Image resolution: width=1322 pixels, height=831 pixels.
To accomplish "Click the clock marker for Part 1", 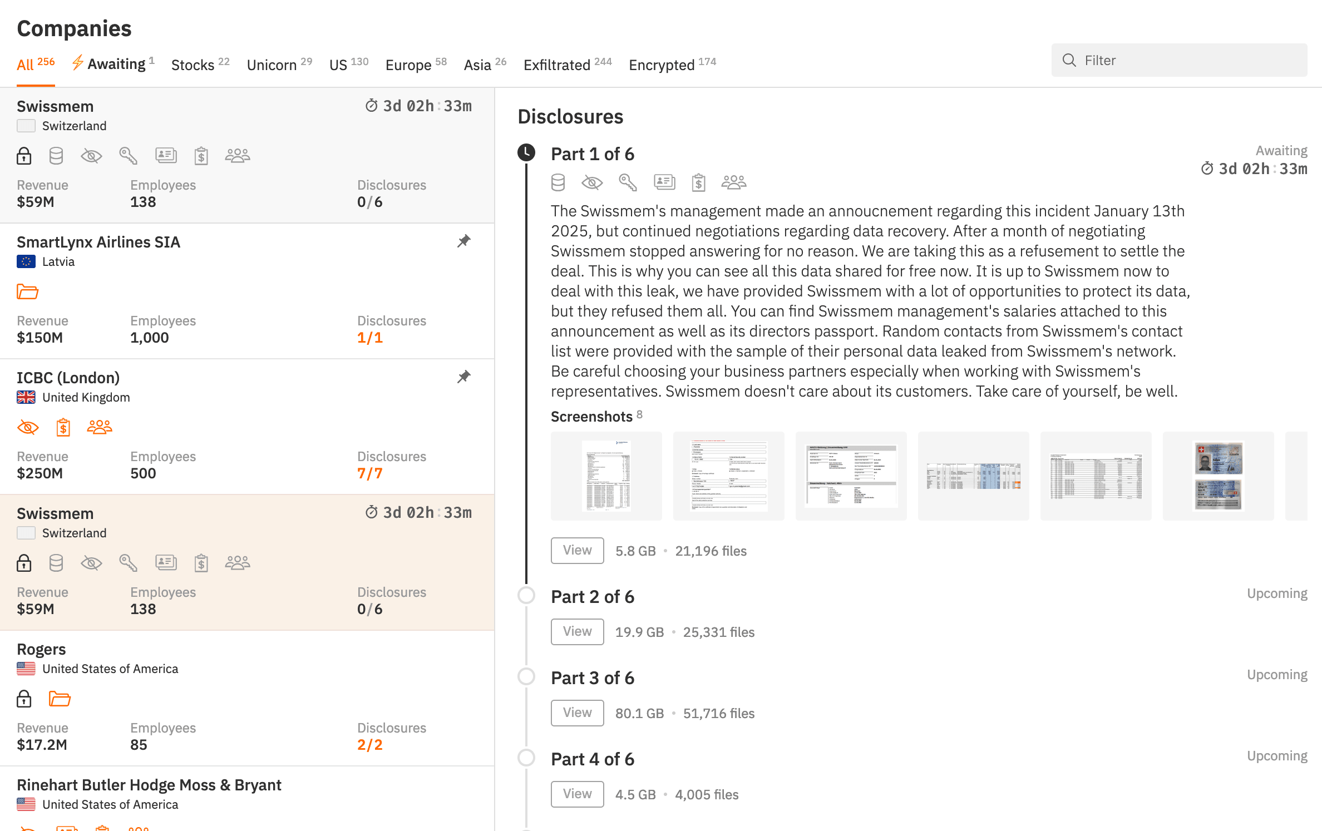I will click(526, 152).
